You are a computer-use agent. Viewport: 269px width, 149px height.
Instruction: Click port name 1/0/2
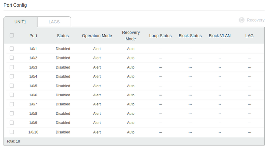coord(33,58)
